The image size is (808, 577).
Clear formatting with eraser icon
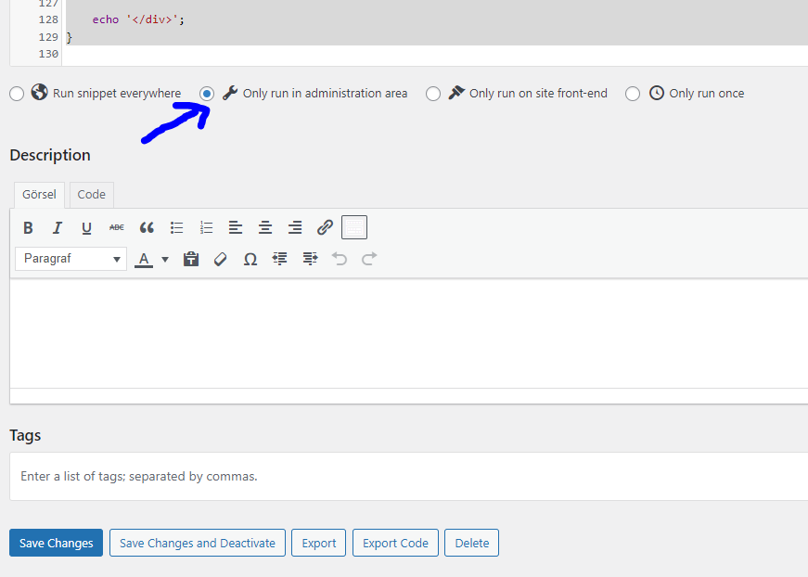point(220,259)
